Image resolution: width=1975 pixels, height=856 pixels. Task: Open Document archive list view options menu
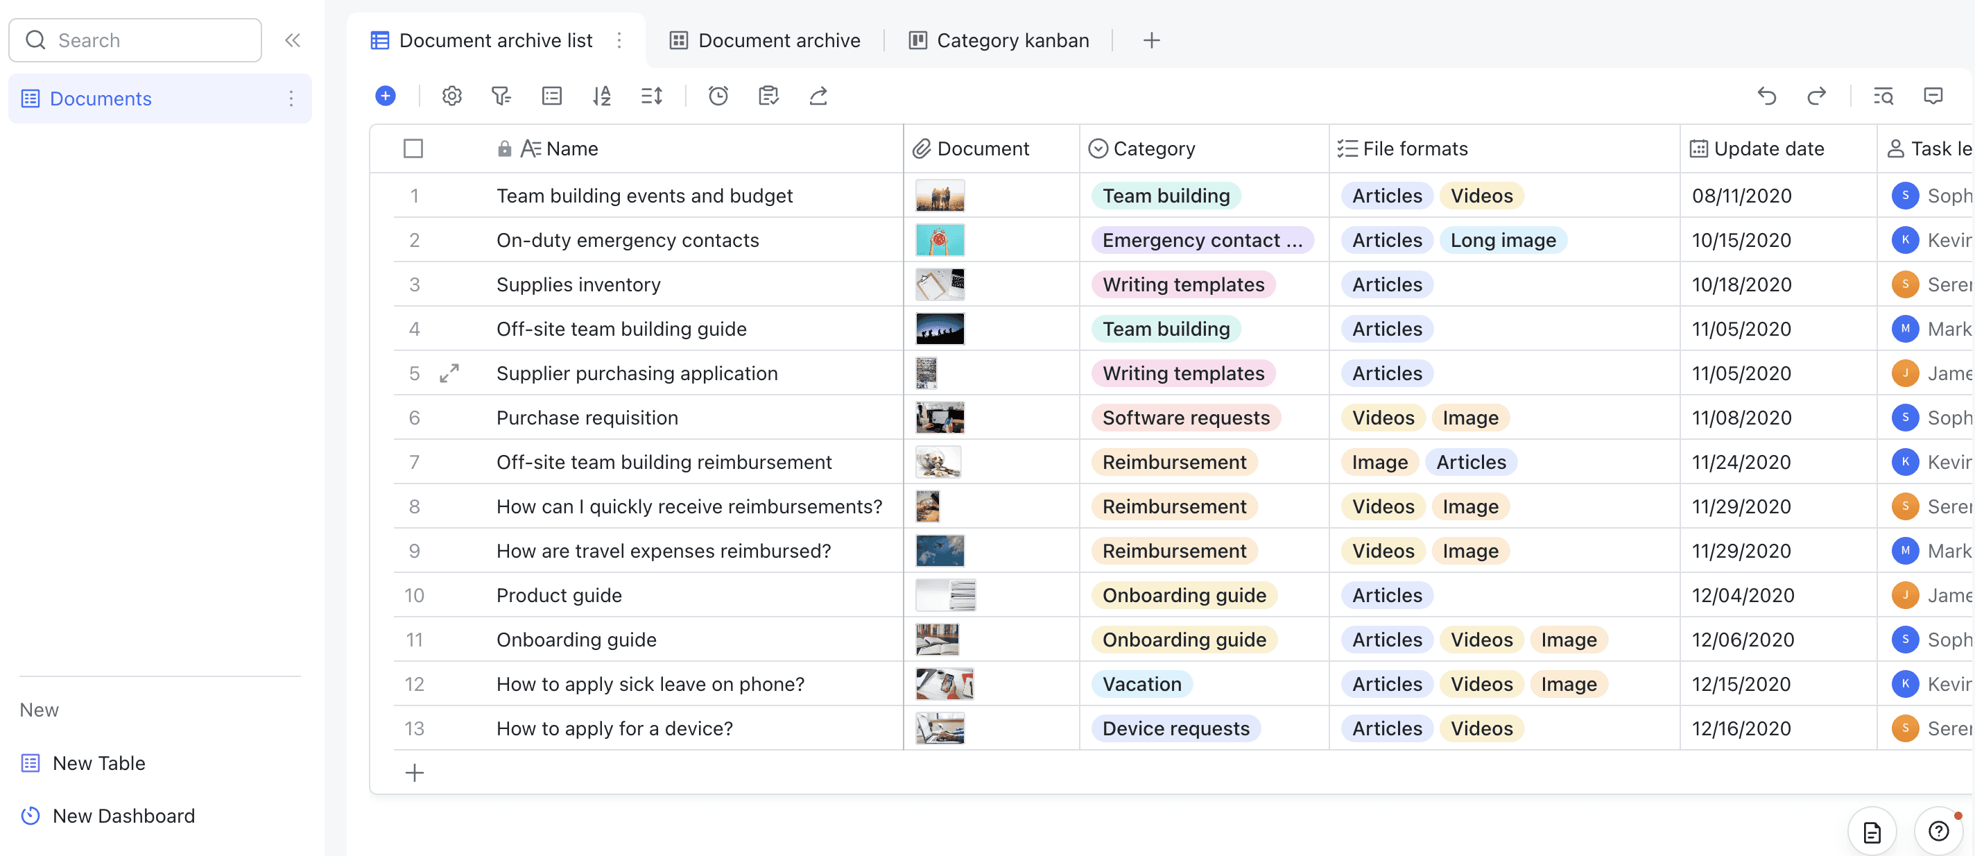click(619, 40)
